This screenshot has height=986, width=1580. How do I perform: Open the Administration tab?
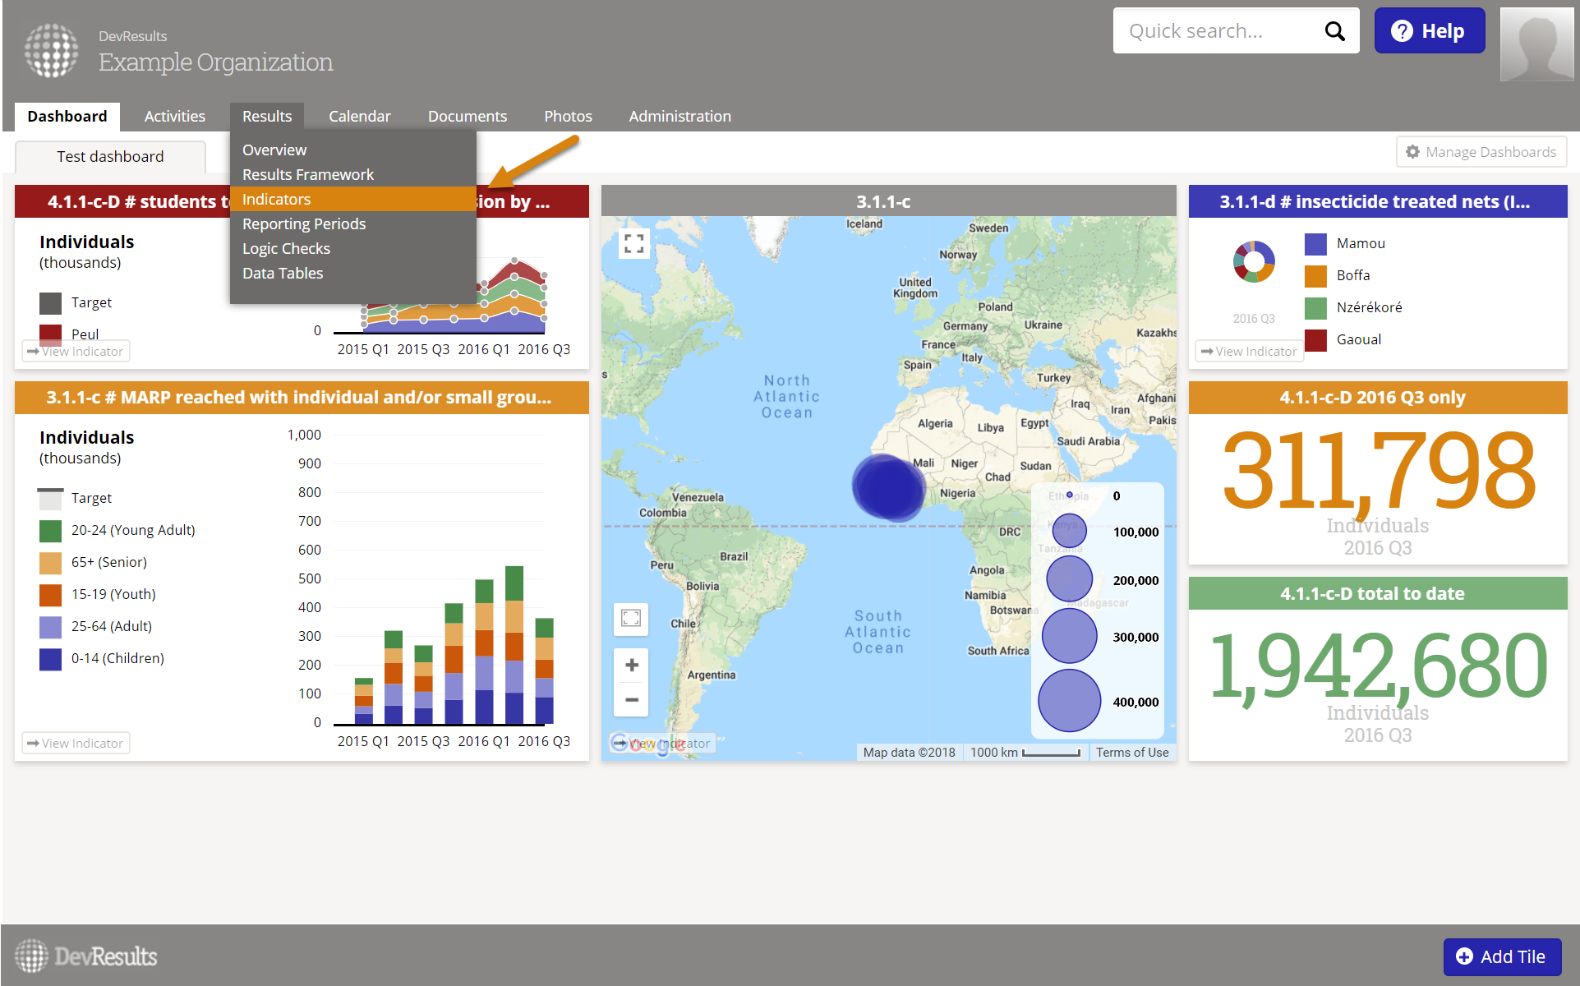(679, 117)
